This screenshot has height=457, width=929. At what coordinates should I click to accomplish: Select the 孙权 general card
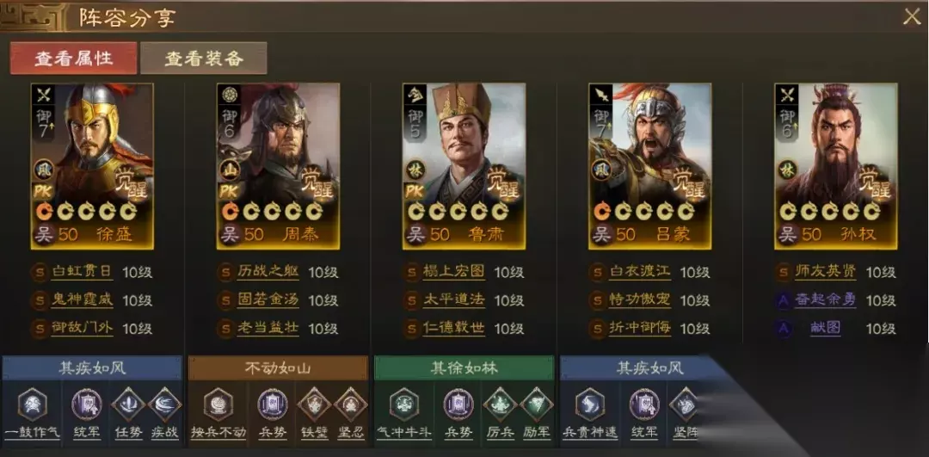coord(835,166)
